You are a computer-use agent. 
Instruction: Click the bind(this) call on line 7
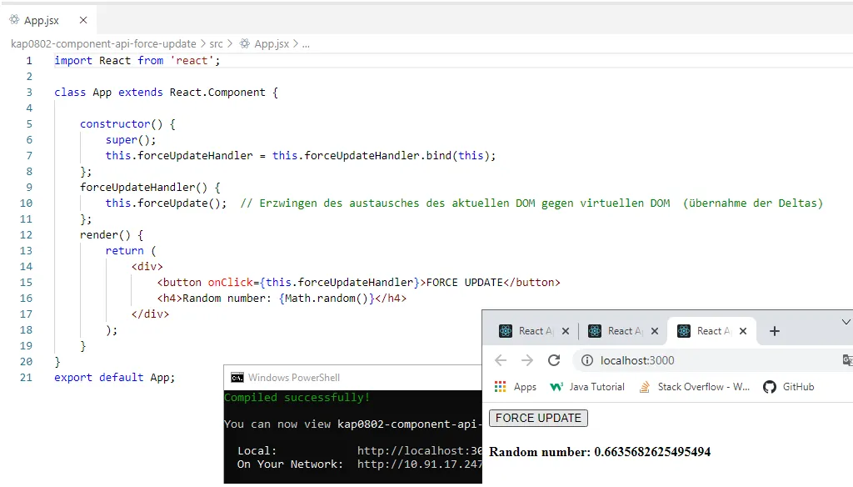(457, 155)
